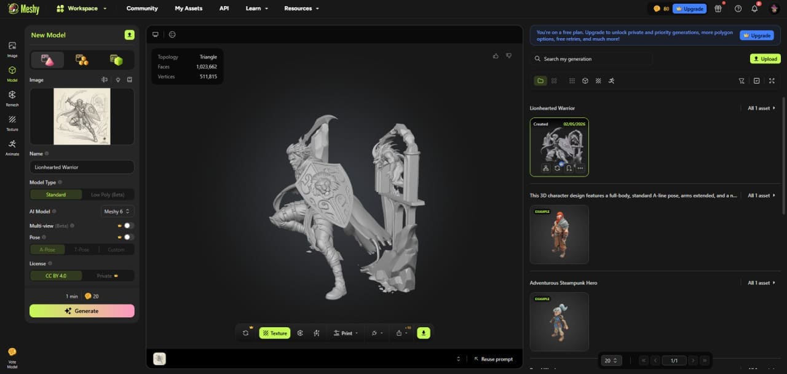Viewport: 787px width, 374px height.
Task: Expand the Workspace menu in the top bar
Action: [82, 8]
